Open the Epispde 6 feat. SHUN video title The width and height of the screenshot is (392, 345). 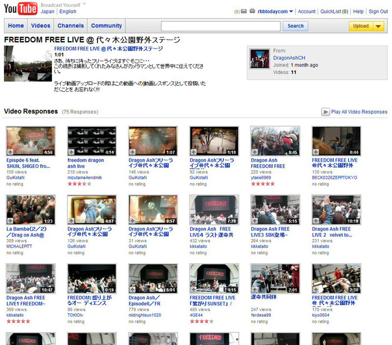click(x=28, y=163)
